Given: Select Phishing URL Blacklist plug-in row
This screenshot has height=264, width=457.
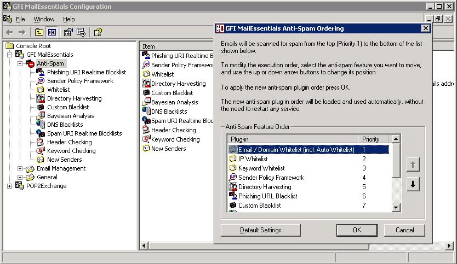Looking at the screenshot, I should click(x=309, y=196).
